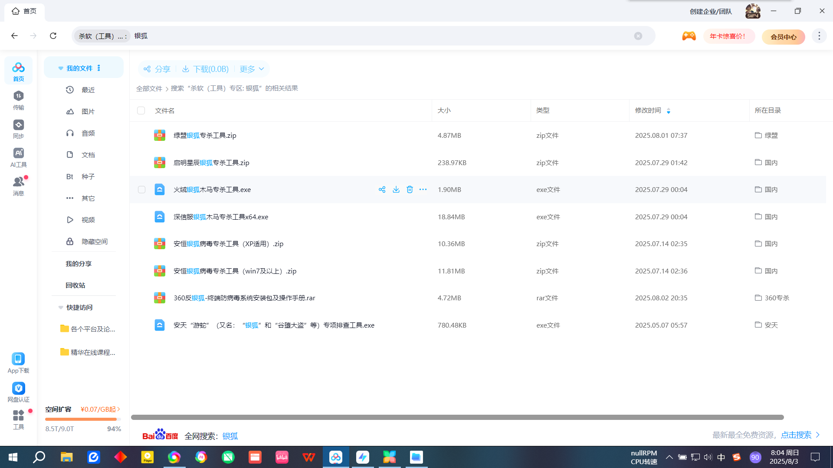Click share icon on 火绒银狐 row
833x468 pixels.
382,190
